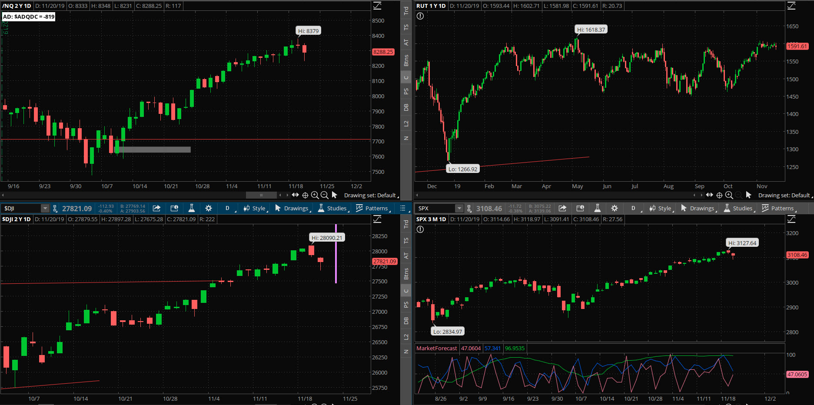Open the D timeframe dropdown in the SPX toolbar

[635, 208]
